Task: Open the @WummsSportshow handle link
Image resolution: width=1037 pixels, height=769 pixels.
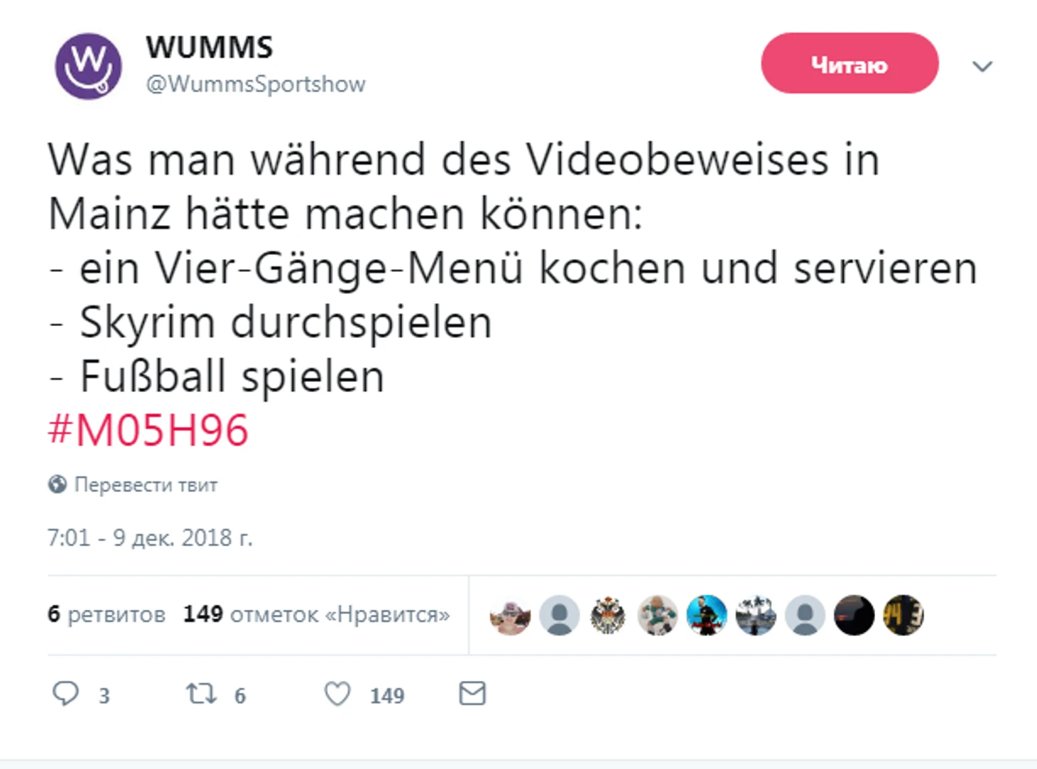Action: [256, 84]
